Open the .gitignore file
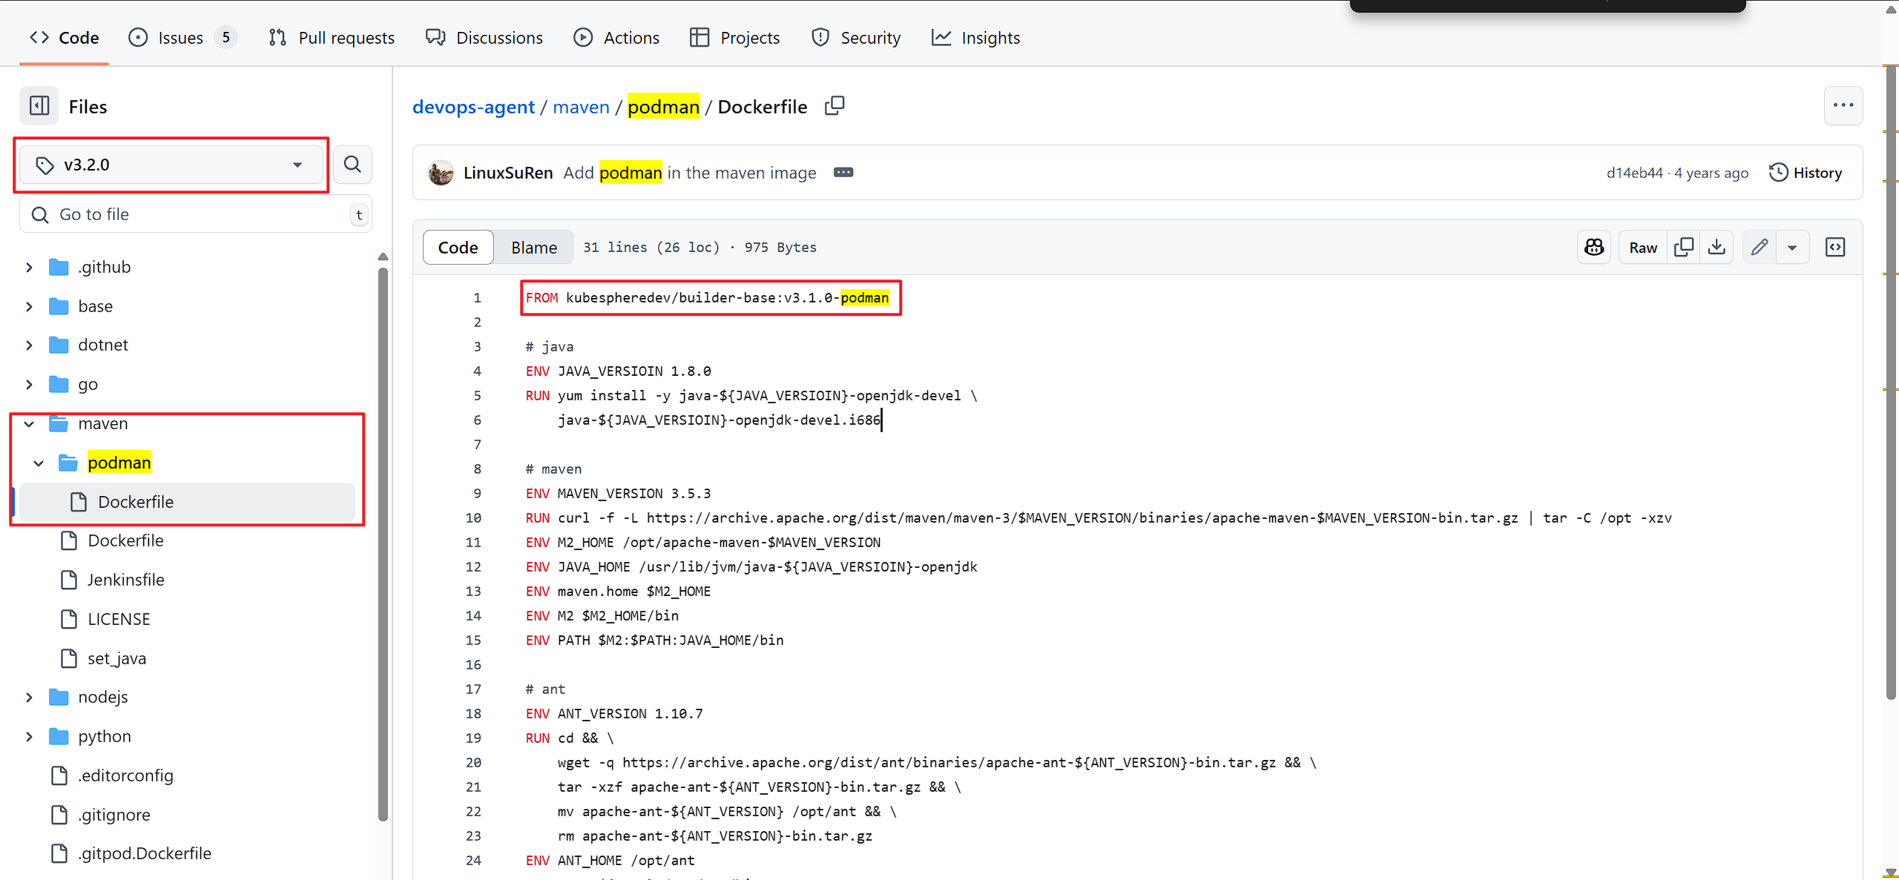Screen dimensions: 1899x880 tap(114, 815)
